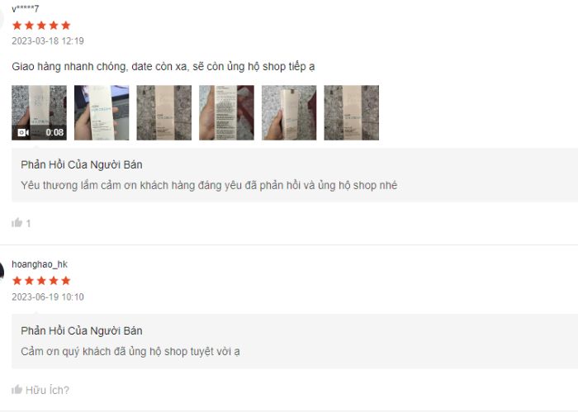The image size is (578, 413).
Task: Click the thumbs-up icon with count 1
Action: (x=17, y=223)
